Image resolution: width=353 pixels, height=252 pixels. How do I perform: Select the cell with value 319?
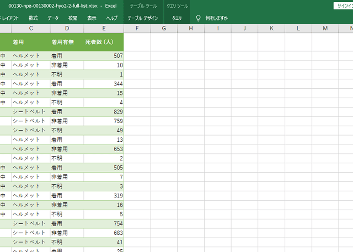click(x=104, y=196)
